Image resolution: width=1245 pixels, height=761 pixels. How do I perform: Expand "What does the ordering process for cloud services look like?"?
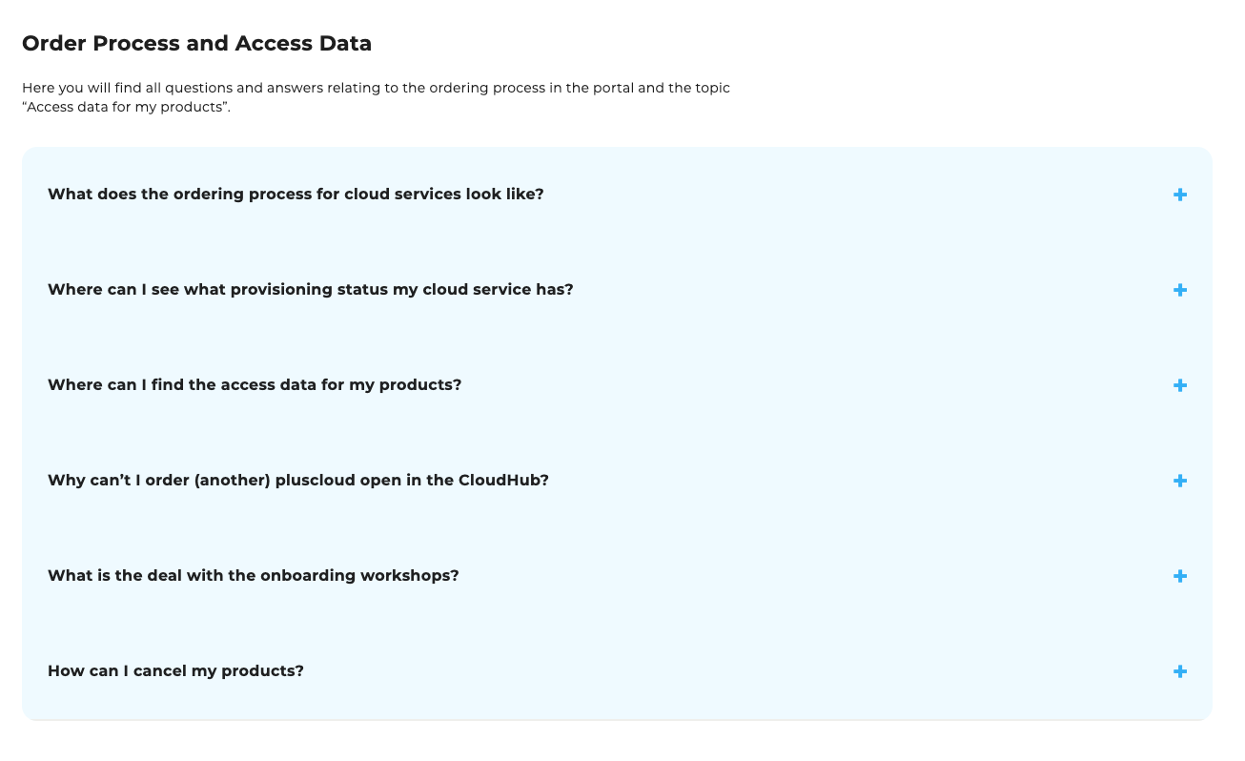tap(296, 195)
